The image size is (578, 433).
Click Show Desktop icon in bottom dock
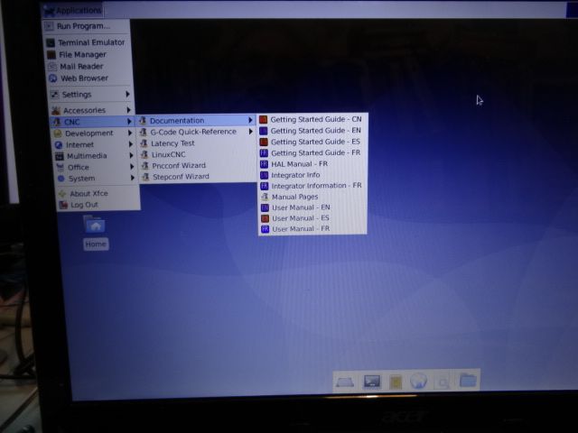(345, 382)
